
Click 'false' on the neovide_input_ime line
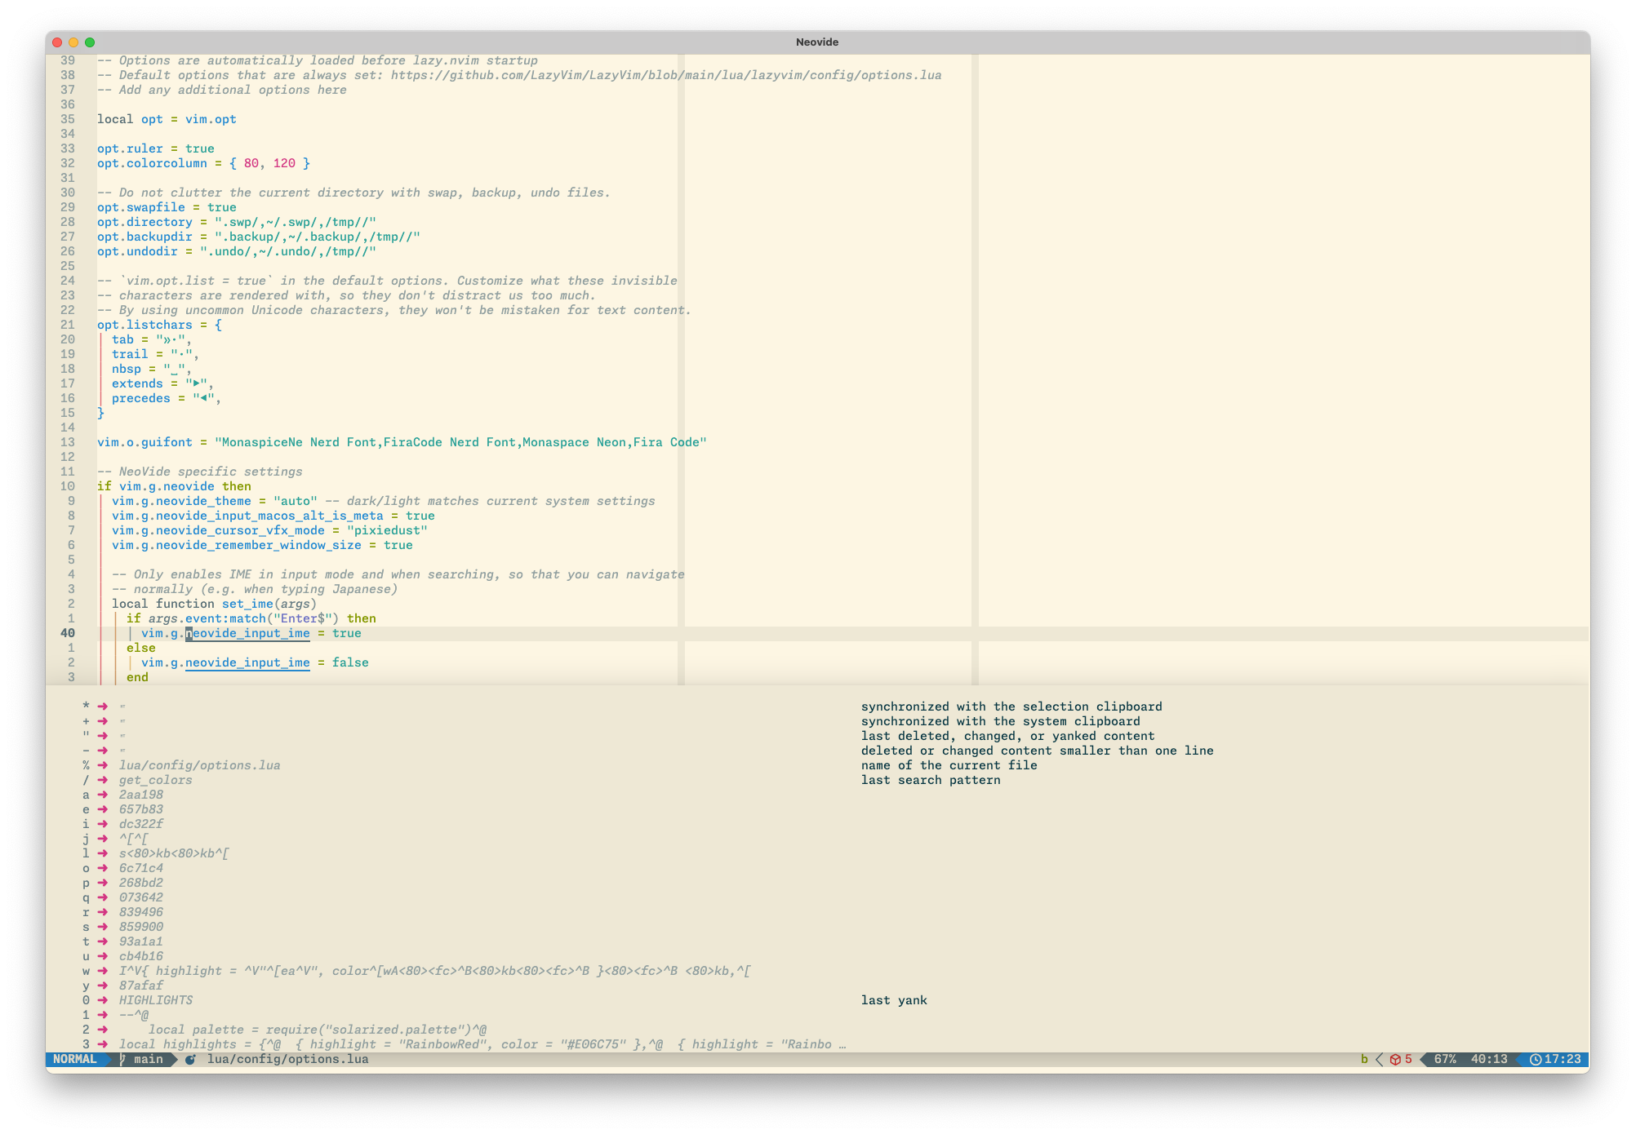coord(350,662)
